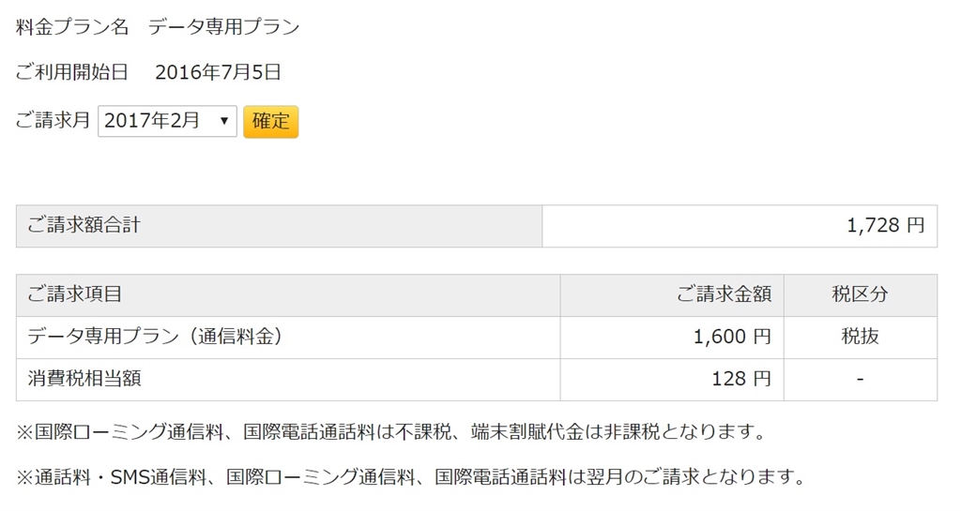Click the データ専用プラン(通信料金) row item
Screen dimensions: 961x511
pyautogui.click(x=156, y=337)
